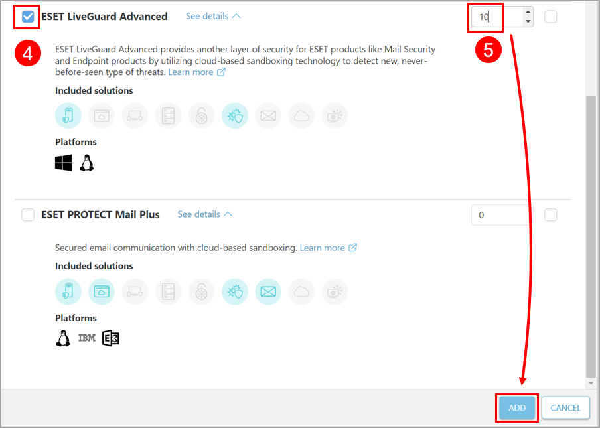Click Exchange platform icon under PROTECT Mail Plus
The image size is (600, 428).
111,338
